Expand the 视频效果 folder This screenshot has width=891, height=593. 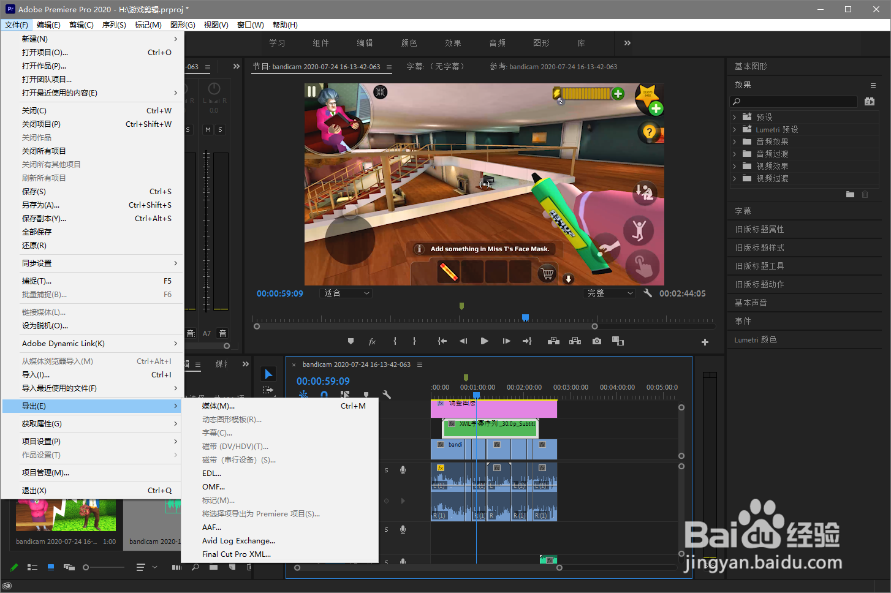734,166
